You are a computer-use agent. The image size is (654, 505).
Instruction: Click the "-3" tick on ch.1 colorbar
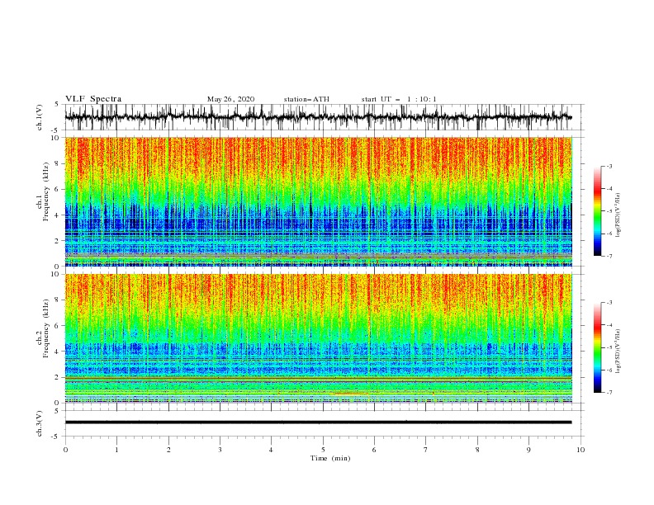[x=609, y=166]
